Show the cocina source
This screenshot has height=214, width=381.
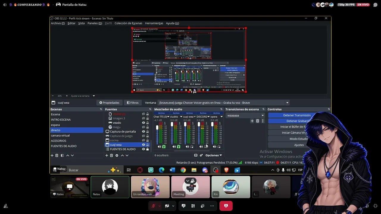pos(143,140)
